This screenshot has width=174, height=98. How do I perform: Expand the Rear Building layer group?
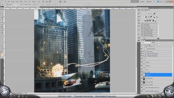coord(144,52)
